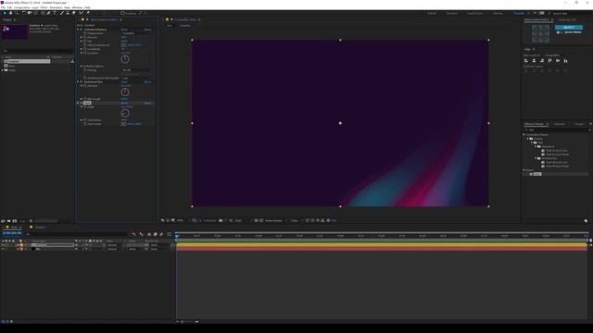This screenshot has height=333, width=593.
Task: Align layers to bottom edge
Action: tap(565, 61)
